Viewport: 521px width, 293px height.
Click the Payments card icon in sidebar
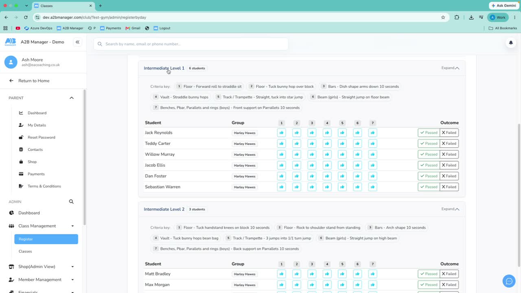(x=21, y=174)
